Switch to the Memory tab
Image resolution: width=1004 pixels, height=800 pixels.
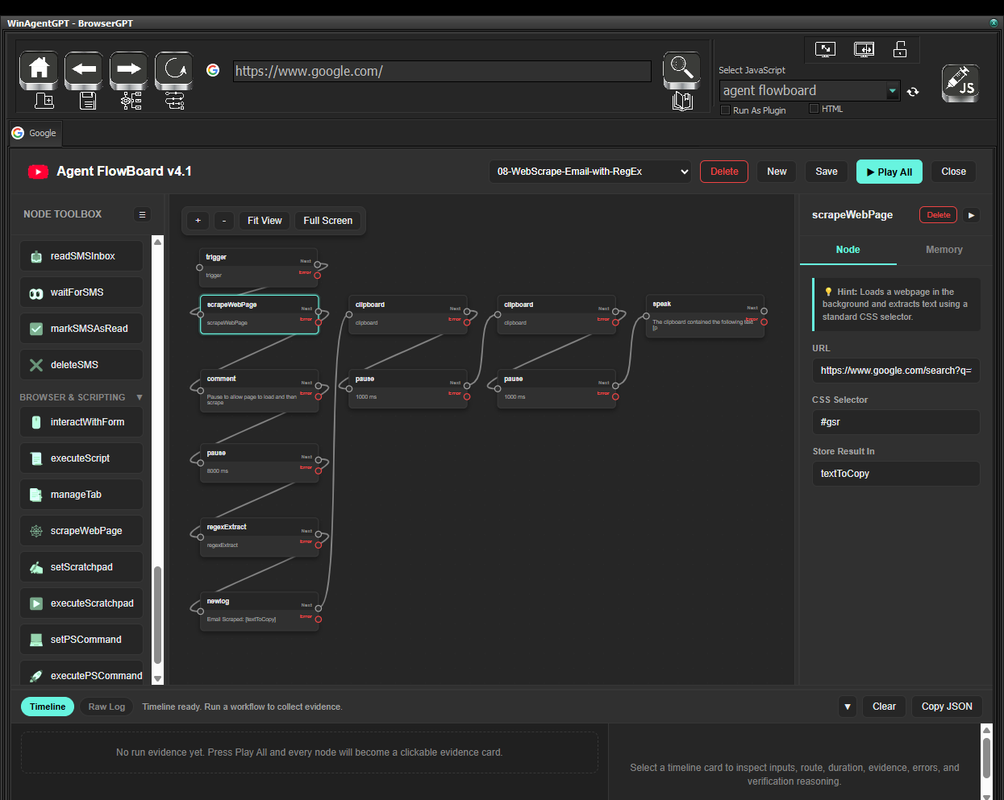pos(944,250)
